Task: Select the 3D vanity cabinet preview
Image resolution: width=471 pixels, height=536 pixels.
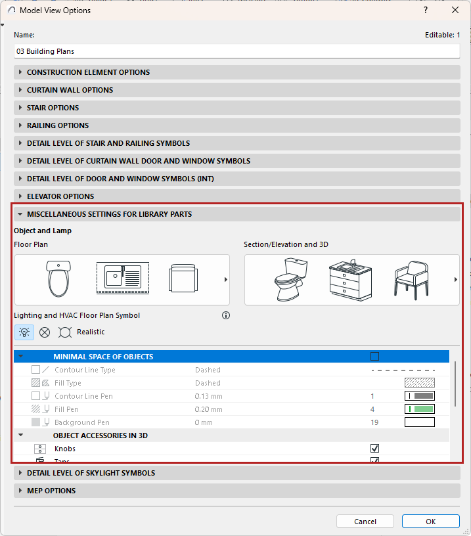Action: pos(350,280)
